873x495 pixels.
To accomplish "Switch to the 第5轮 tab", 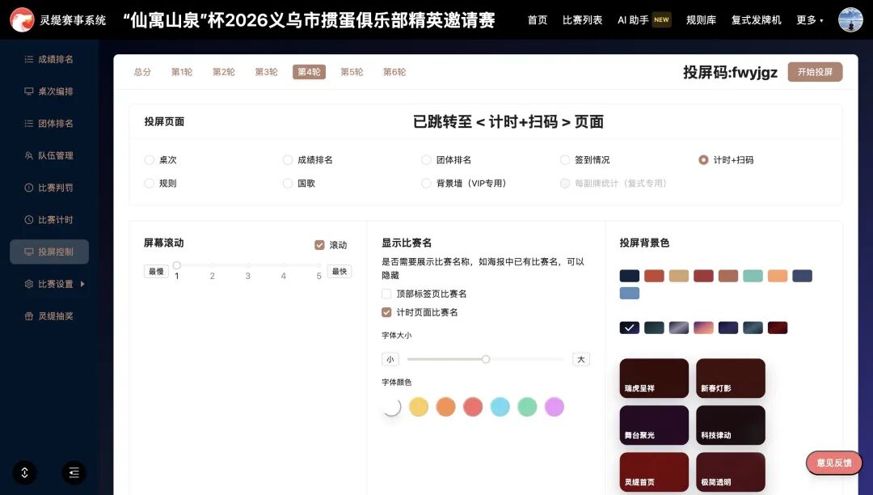I will 352,72.
